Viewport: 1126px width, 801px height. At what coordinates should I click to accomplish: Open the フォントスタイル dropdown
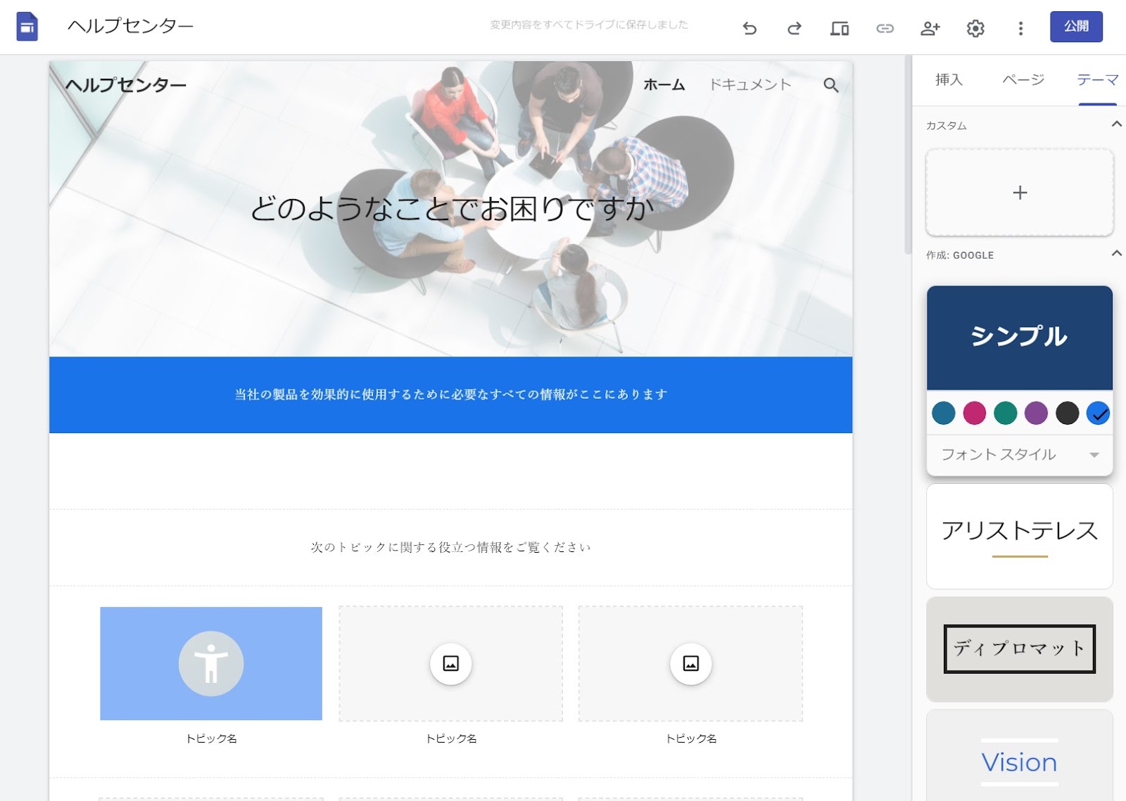click(1018, 454)
